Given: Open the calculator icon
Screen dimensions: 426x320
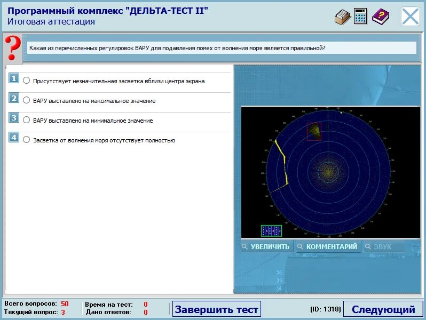Looking at the screenshot, I should pos(360,17).
